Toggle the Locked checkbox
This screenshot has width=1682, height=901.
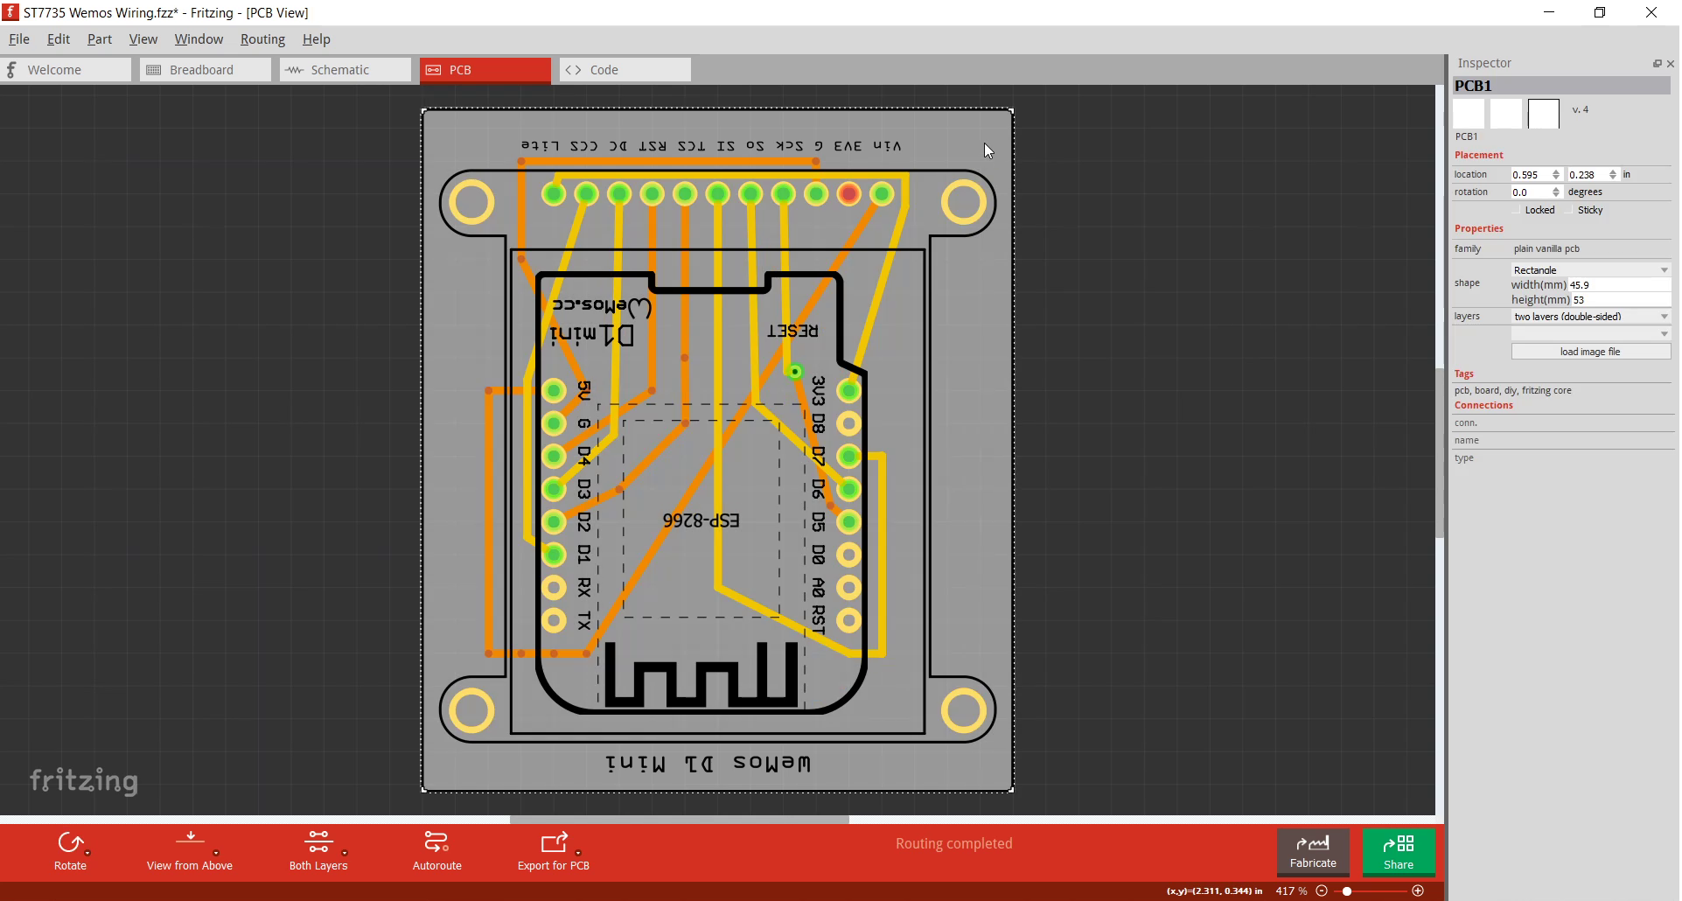pyautogui.click(x=1518, y=210)
